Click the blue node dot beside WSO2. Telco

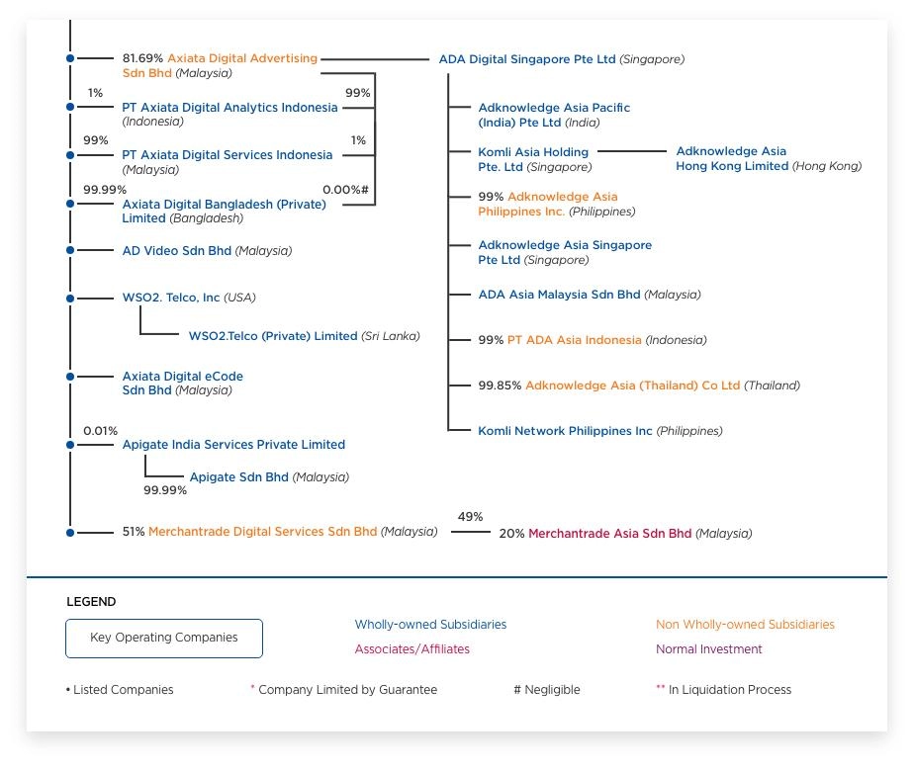point(70,299)
